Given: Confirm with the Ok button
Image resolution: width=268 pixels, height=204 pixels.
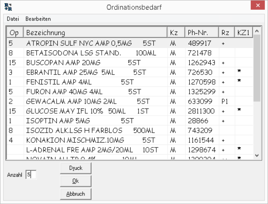Looking at the screenshot, I should [76, 181].
